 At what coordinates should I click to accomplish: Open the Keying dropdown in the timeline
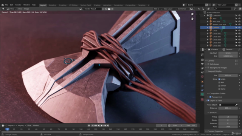22,125
